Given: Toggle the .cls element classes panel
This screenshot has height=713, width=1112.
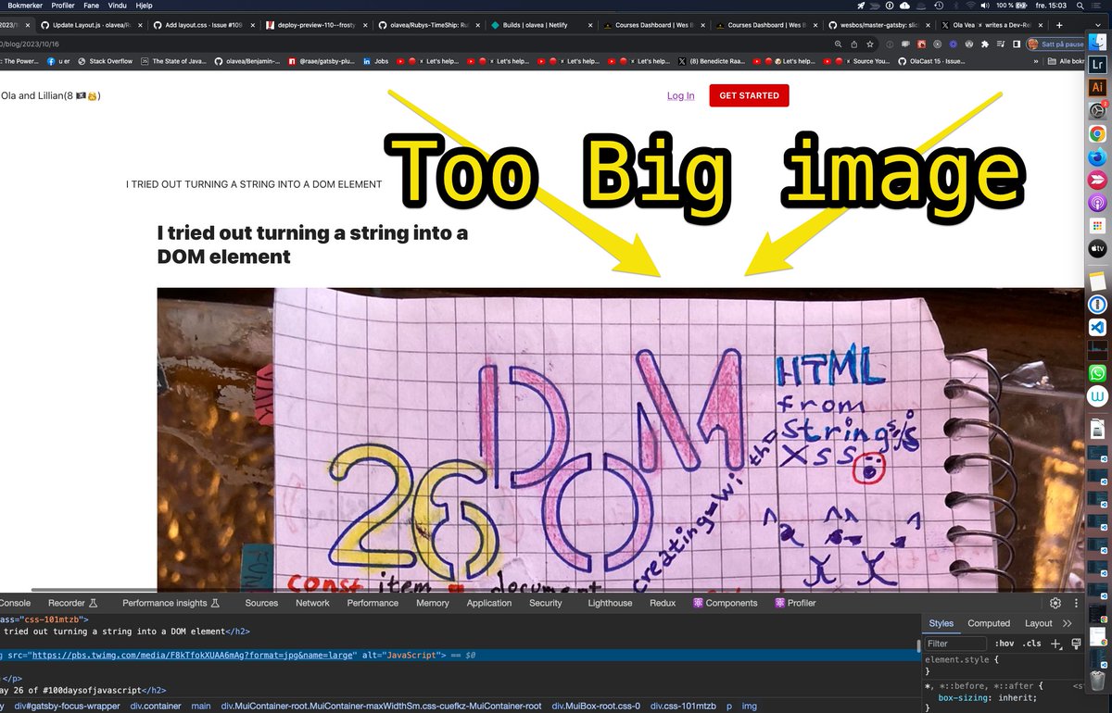Looking at the screenshot, I should [1031, 644].
